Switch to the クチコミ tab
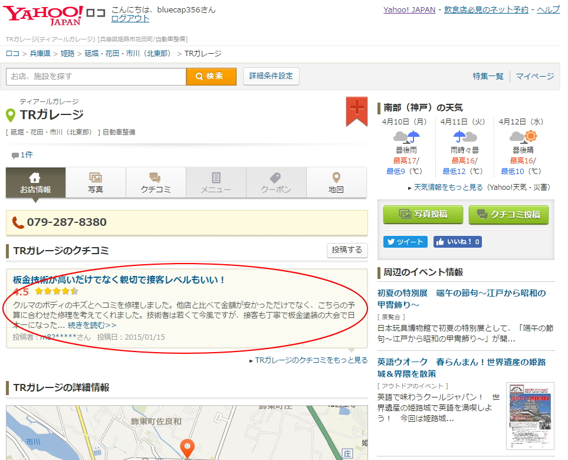568x460 pixels. (x=156, y=183)
